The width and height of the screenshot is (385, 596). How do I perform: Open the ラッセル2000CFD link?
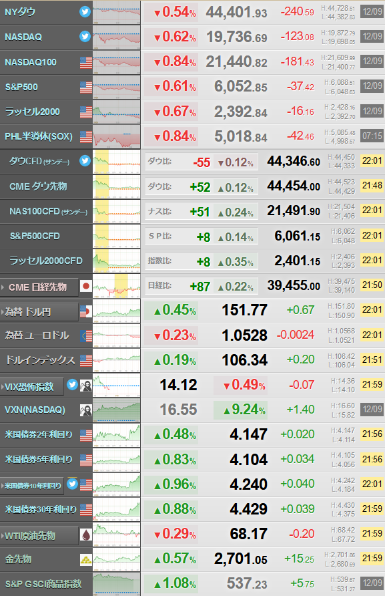[x=45, y=261]
